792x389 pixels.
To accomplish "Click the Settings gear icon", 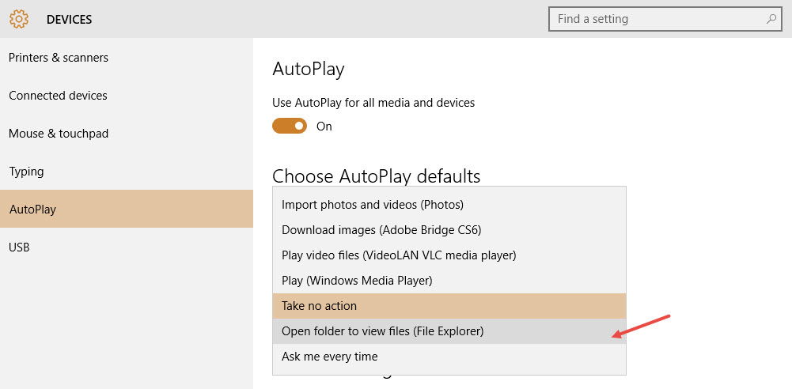I will [x=19, y=19].
